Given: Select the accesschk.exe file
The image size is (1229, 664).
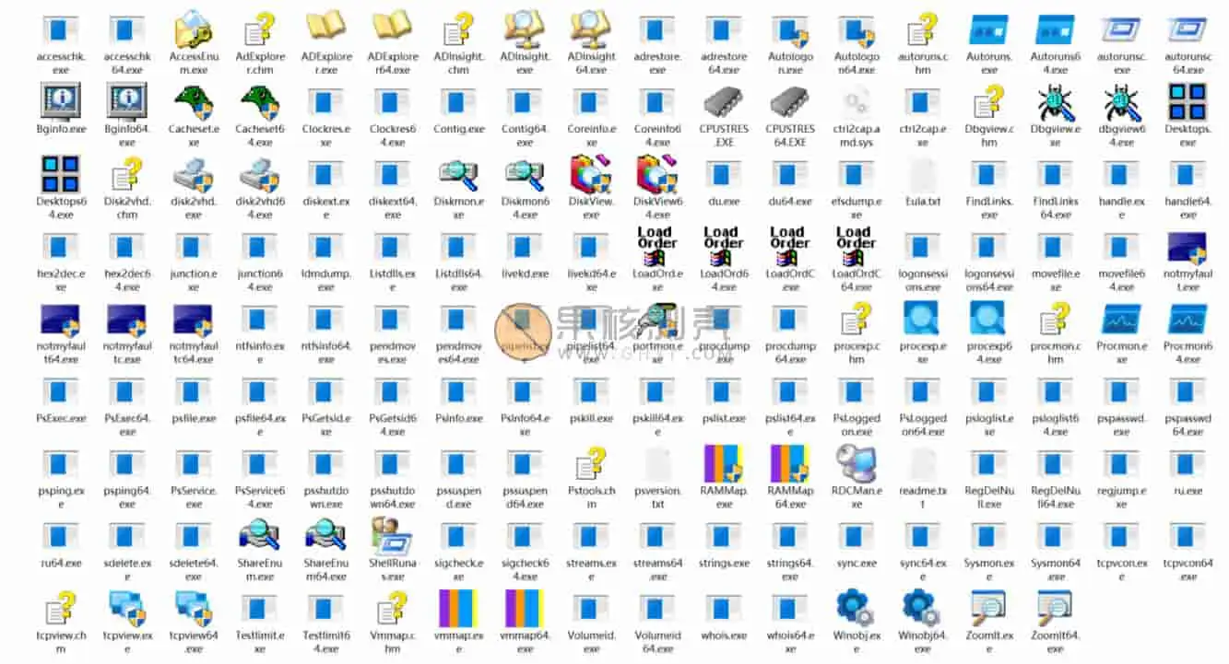Looking at the screenshot, I should click(x=61, y=46).
